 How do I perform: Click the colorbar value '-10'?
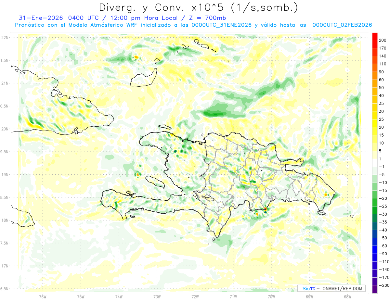[383, 182]
